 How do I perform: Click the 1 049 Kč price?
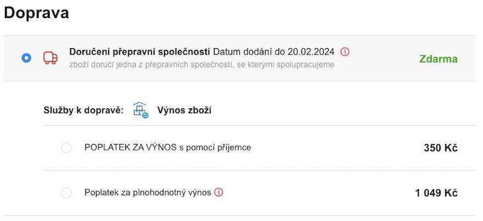(x=436, y=193)
